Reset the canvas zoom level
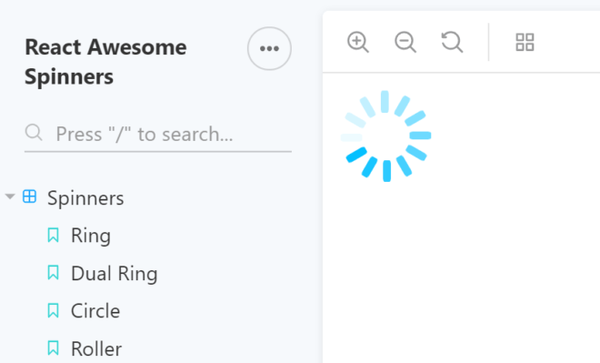 [452, 42]
